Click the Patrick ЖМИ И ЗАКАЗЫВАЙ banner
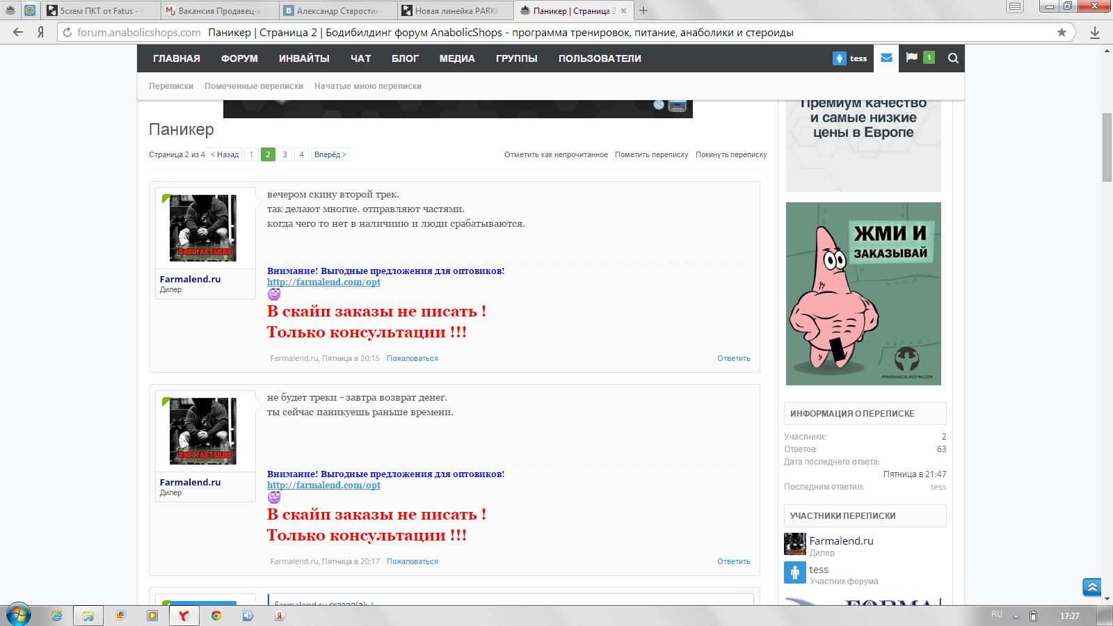Image resolution: width=1113 pixels, height=626 pixels. tap(863, 294)
